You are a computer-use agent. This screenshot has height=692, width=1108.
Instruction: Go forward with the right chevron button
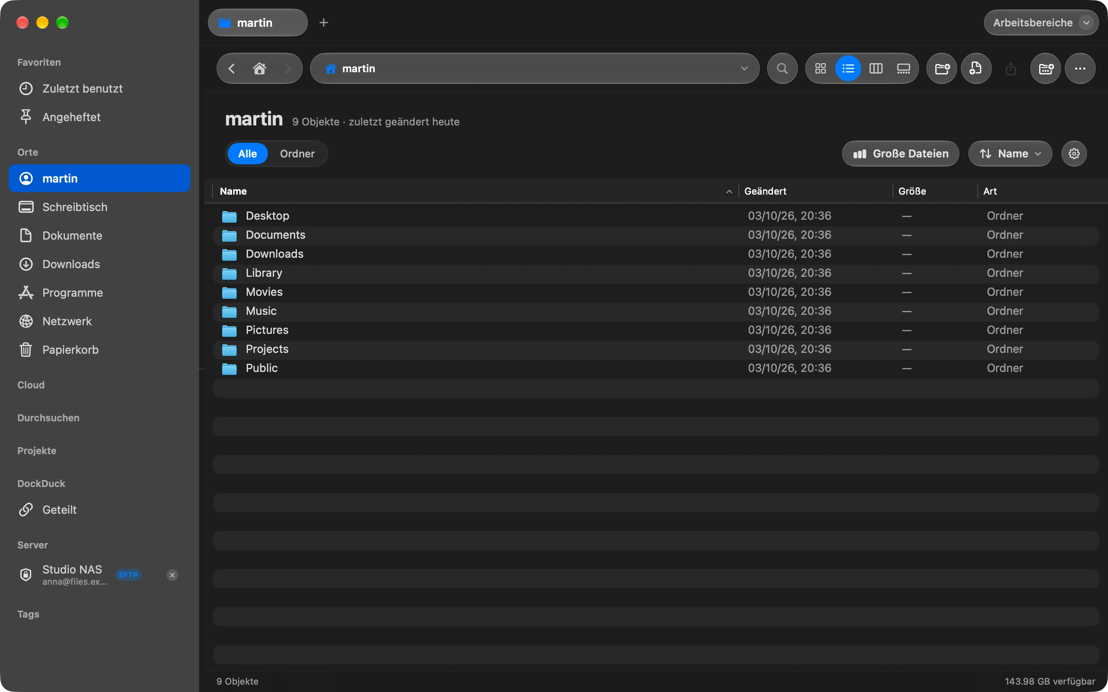coord(287,69)
